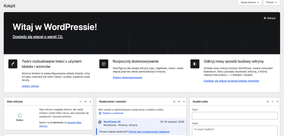Click the event date 16–20 sierpień, 2026
Image resolution: width=284 pixels, height=136 pixels.
tap(172, 122)
